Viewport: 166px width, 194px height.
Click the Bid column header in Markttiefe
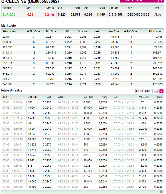(x=68, y=31)
